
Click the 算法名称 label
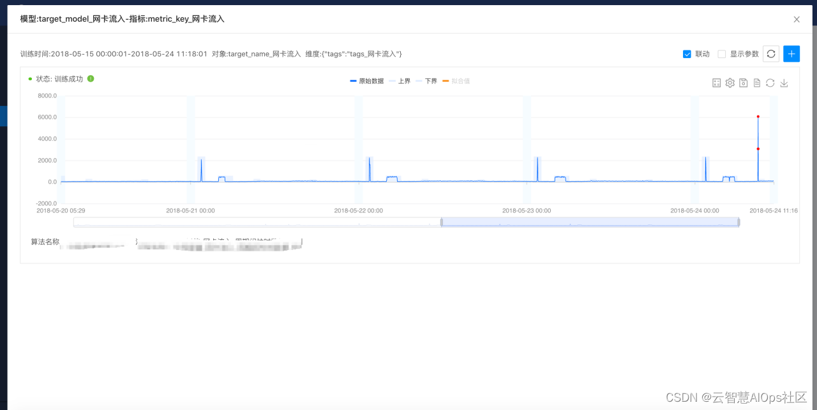tap(45, 242)
